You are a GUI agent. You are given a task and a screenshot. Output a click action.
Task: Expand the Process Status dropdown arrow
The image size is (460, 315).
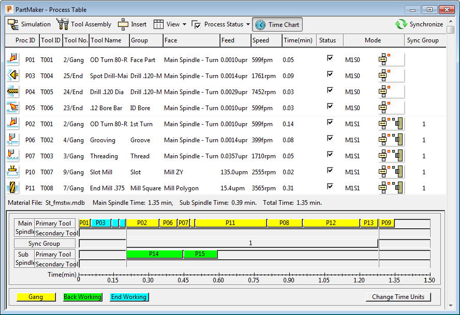tap(248, 24)
